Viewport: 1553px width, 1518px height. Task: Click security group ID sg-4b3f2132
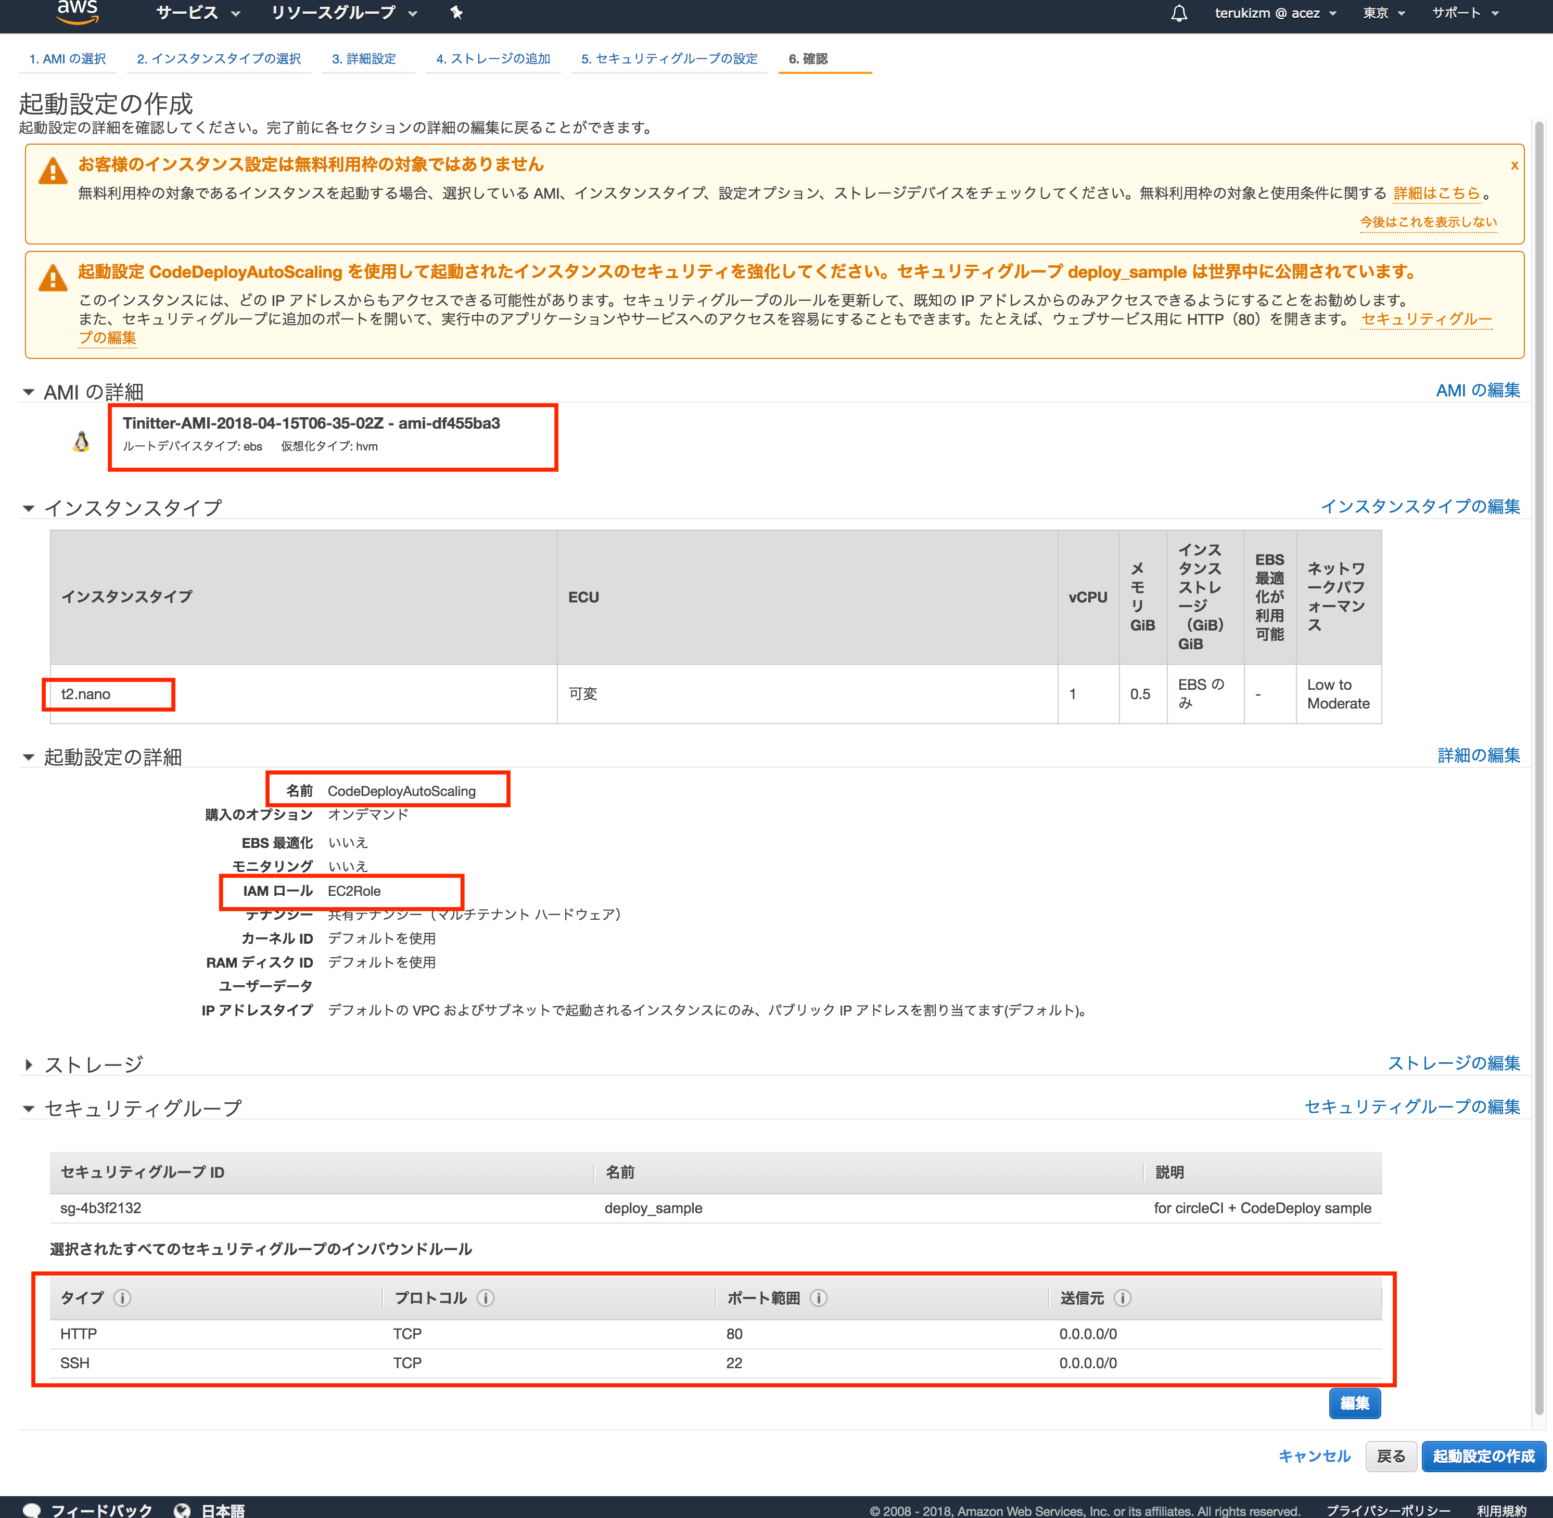[x=100, y=1208]
